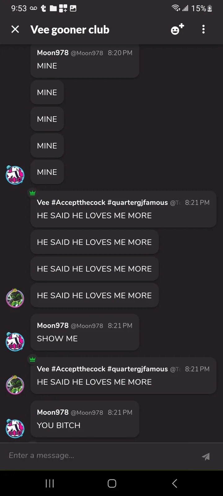Tap Moon978 avatar next to SHOW ME
Image resolution: width=223 pixels, height=496 pixels.
coord(15,342)
